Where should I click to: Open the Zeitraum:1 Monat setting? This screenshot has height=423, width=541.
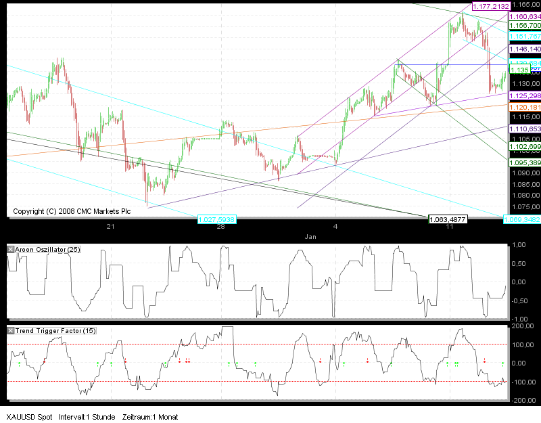click(x=150, y=418)
